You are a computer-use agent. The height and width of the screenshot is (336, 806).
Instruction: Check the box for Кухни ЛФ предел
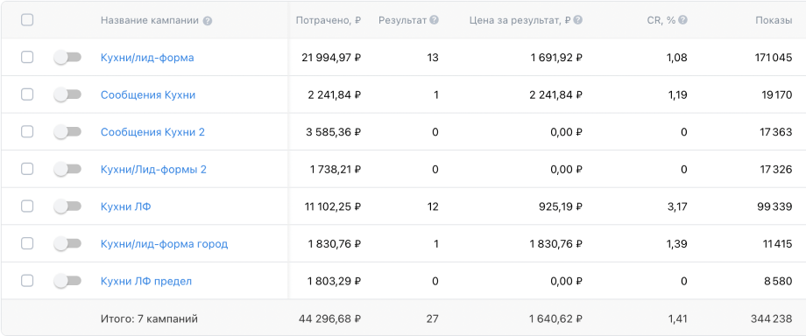[27, 281]
